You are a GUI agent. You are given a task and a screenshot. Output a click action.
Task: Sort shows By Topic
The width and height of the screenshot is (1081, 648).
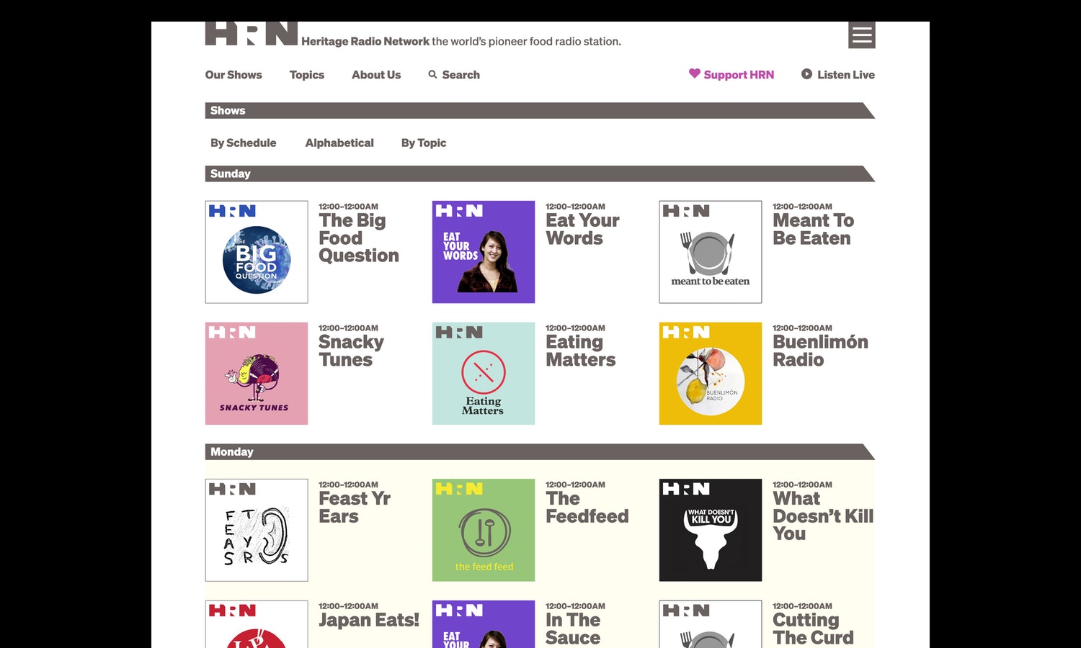click(x=424, y=143)
